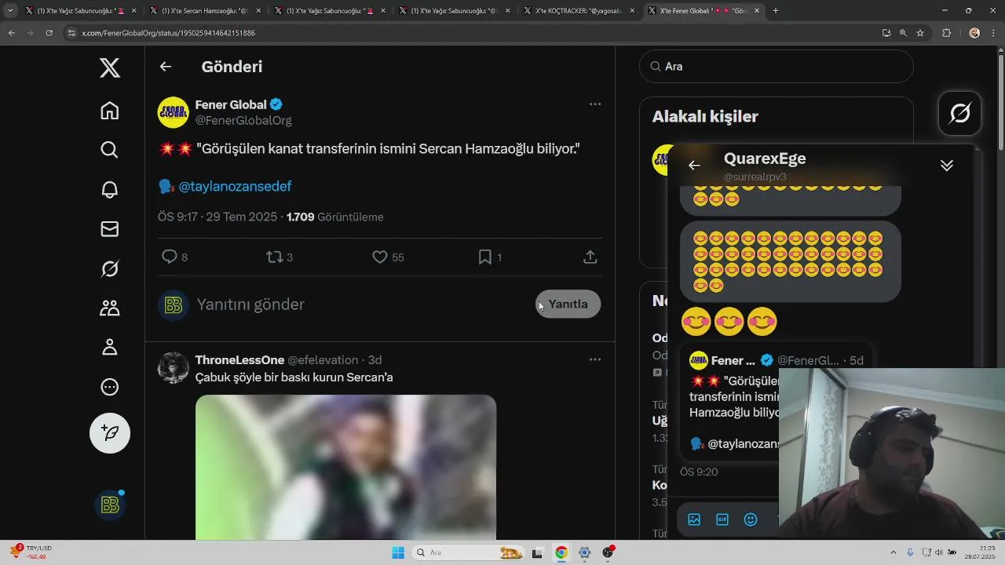Screen dimensions: 1005x565
Task: Open More circle menu in sidebar
Action: [110, 387]
